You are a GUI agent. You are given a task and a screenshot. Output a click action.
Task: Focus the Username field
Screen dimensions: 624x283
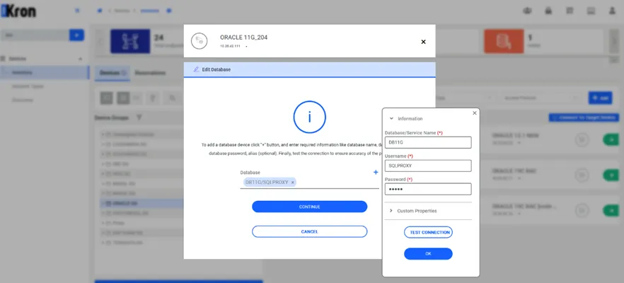(428, 166)
